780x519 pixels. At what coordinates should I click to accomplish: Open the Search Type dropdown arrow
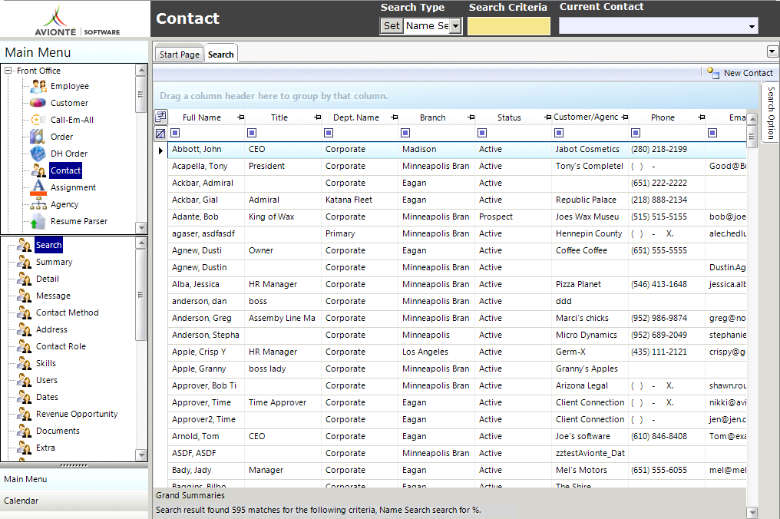pyautogui.click(x=455, y=26)
